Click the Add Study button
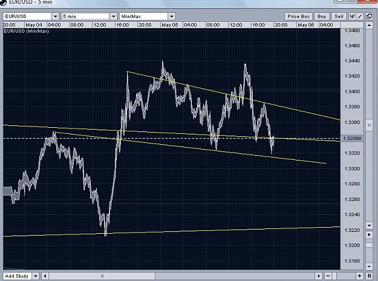378x281 pixels. (x=17, y=276)
